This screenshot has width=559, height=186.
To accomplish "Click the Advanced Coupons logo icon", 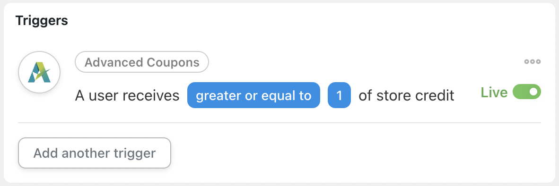I will [39, 72].
